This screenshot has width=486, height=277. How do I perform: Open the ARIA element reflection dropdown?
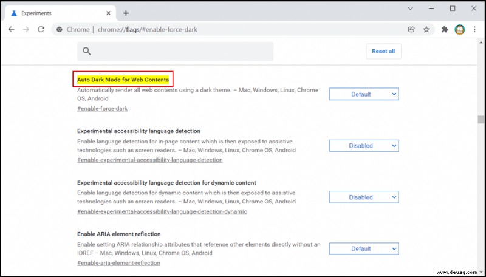click(364, 248)
